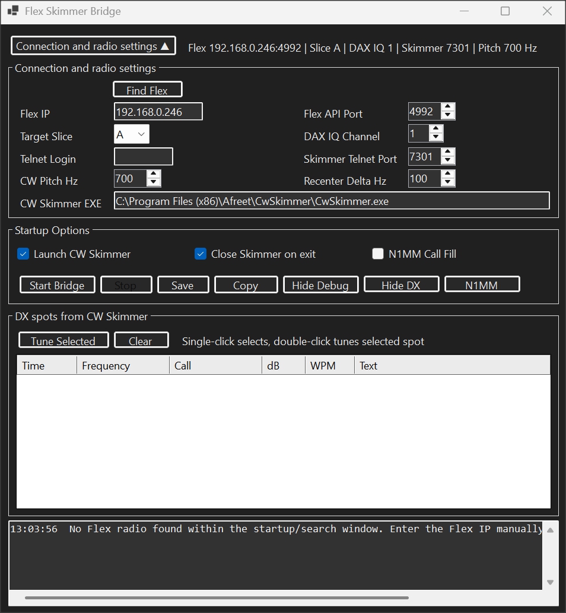
Task: Increase the CW Pitch Hz value
Action: [154, 174]
